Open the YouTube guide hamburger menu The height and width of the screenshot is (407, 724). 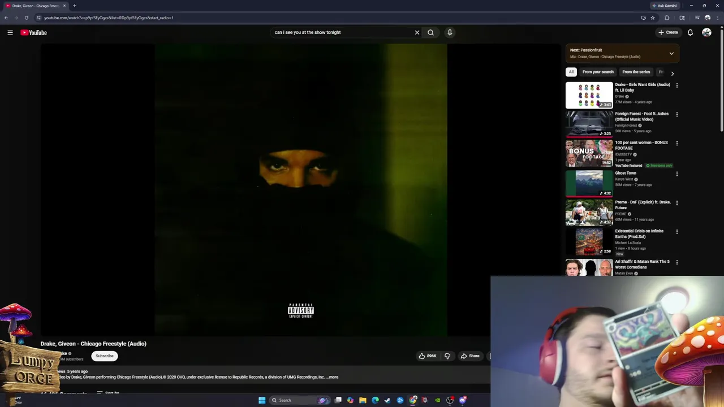coord(10,32)
